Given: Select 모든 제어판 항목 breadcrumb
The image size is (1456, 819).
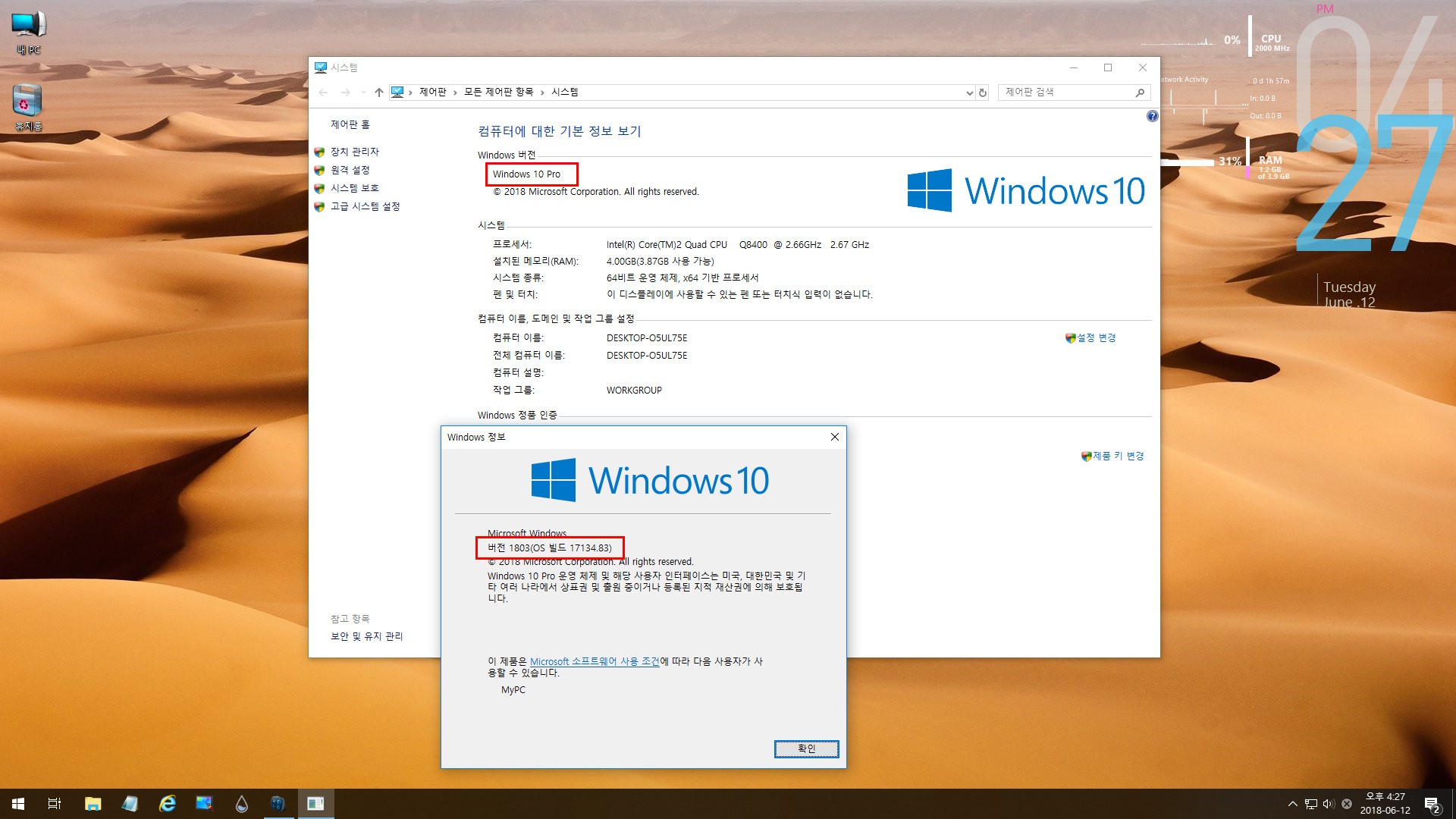Looking at the screenshot, I should (498, 93).
